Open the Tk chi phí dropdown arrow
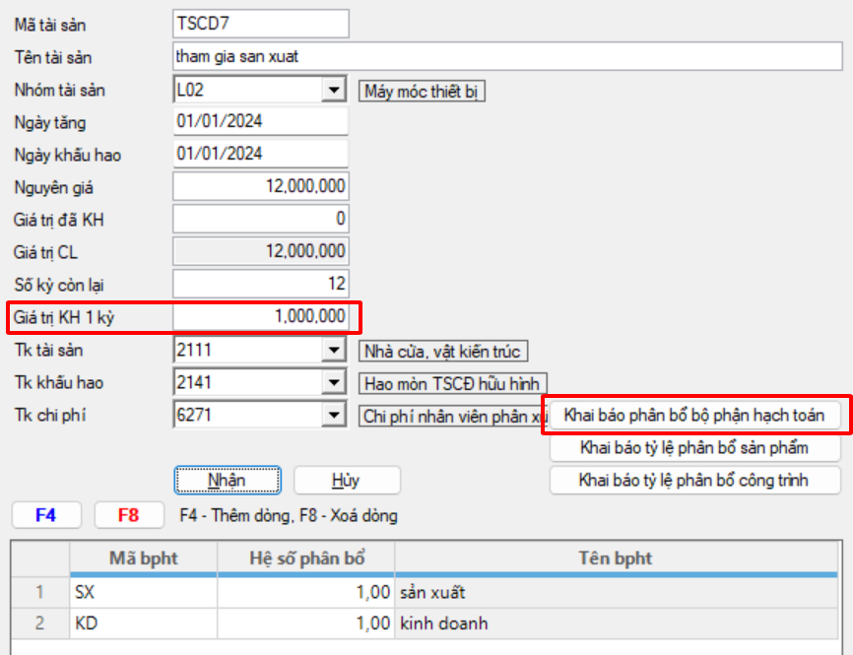The width and height of the screenshot is (853, 655). tap(334, 416)
